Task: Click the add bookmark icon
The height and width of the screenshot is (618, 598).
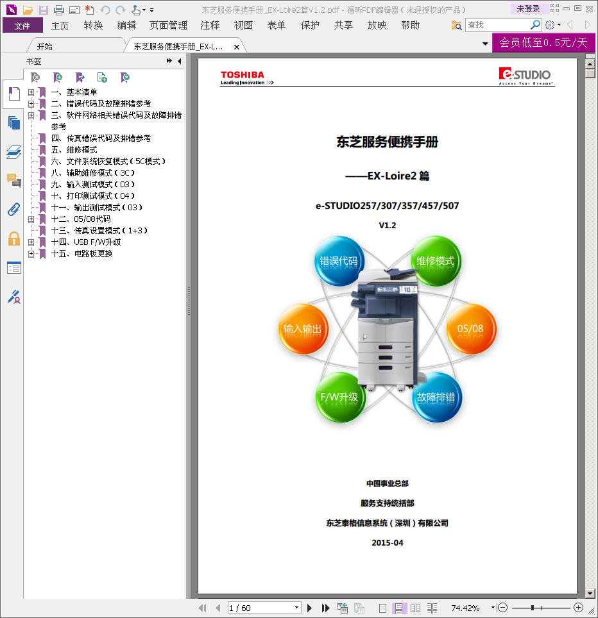Action: click(x=58, y=78)
